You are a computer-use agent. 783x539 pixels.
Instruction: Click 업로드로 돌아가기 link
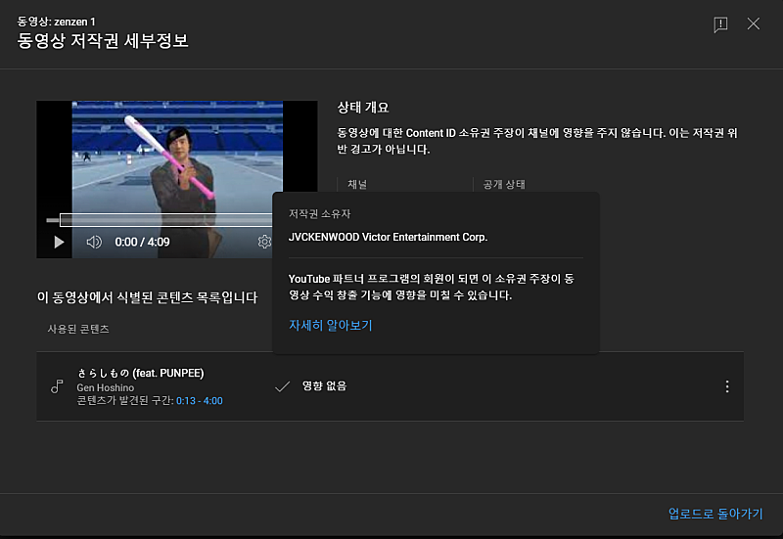[715, 514]
